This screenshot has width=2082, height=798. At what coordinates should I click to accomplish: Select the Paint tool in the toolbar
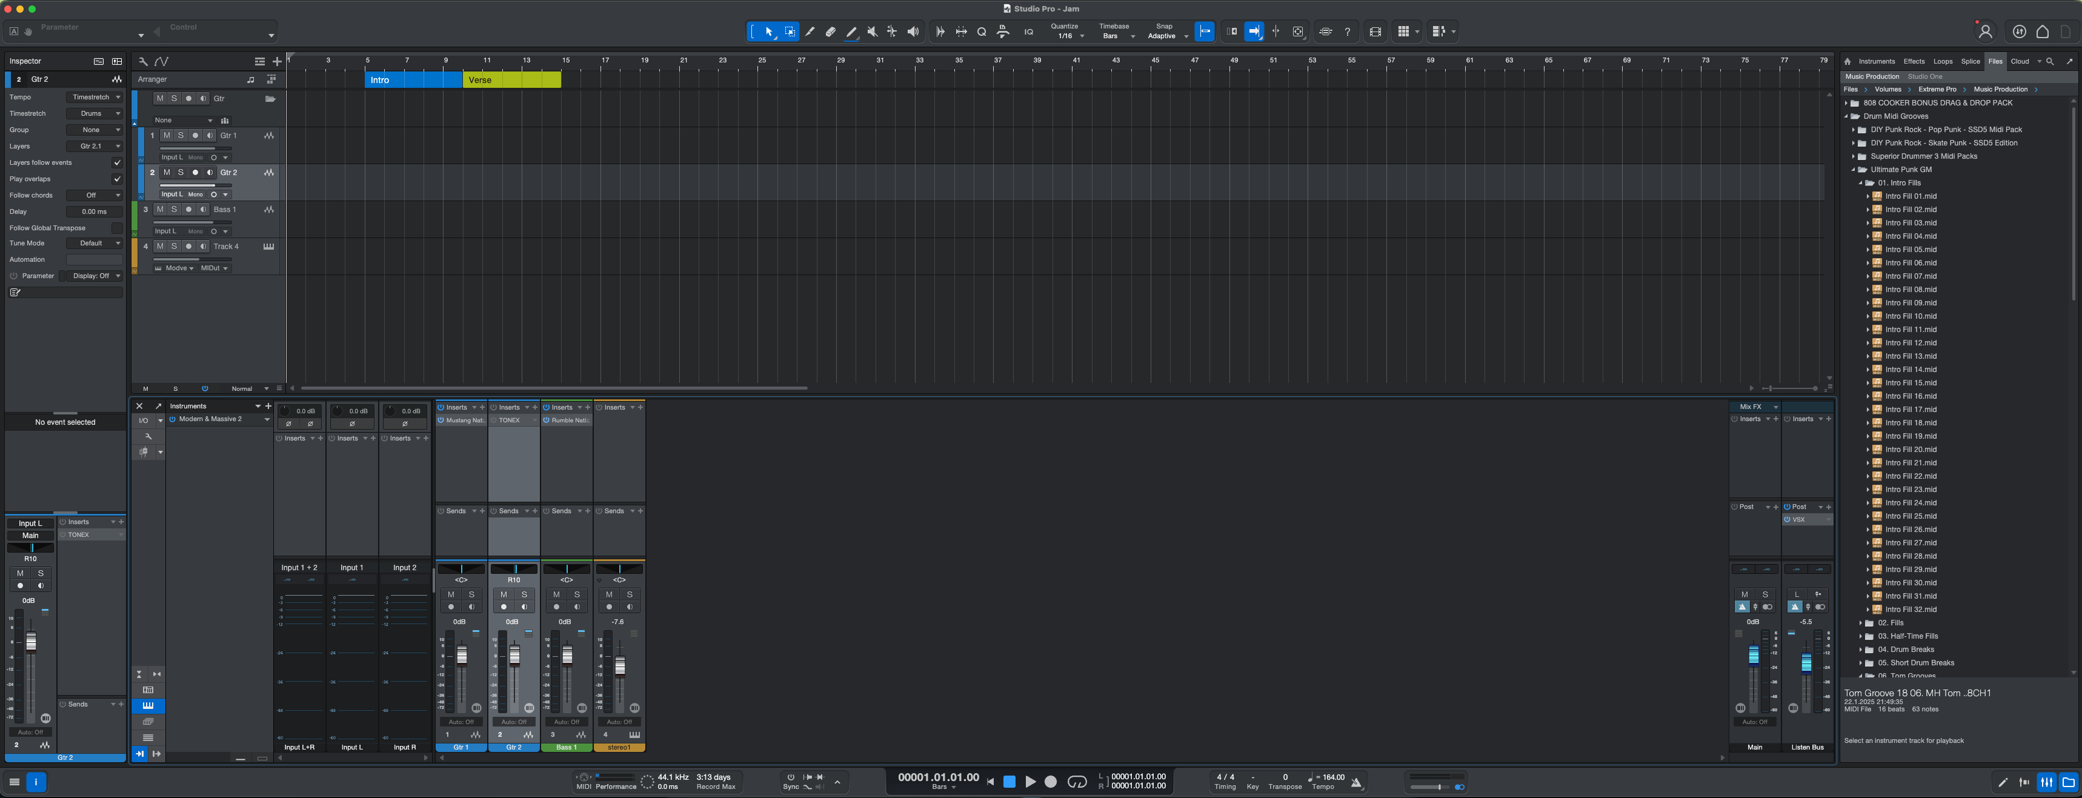[x=851, y=32]
